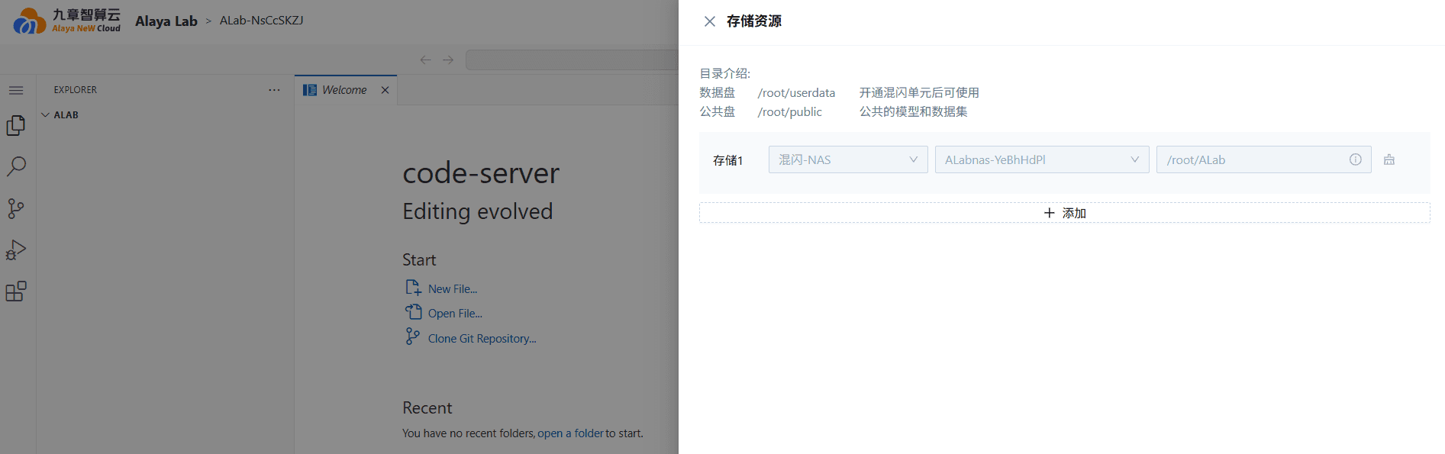Screen dimensions: 1445x454
Task: Click the 添加 add storage button
Action: pyautogui.click(x=1065, y=213)
